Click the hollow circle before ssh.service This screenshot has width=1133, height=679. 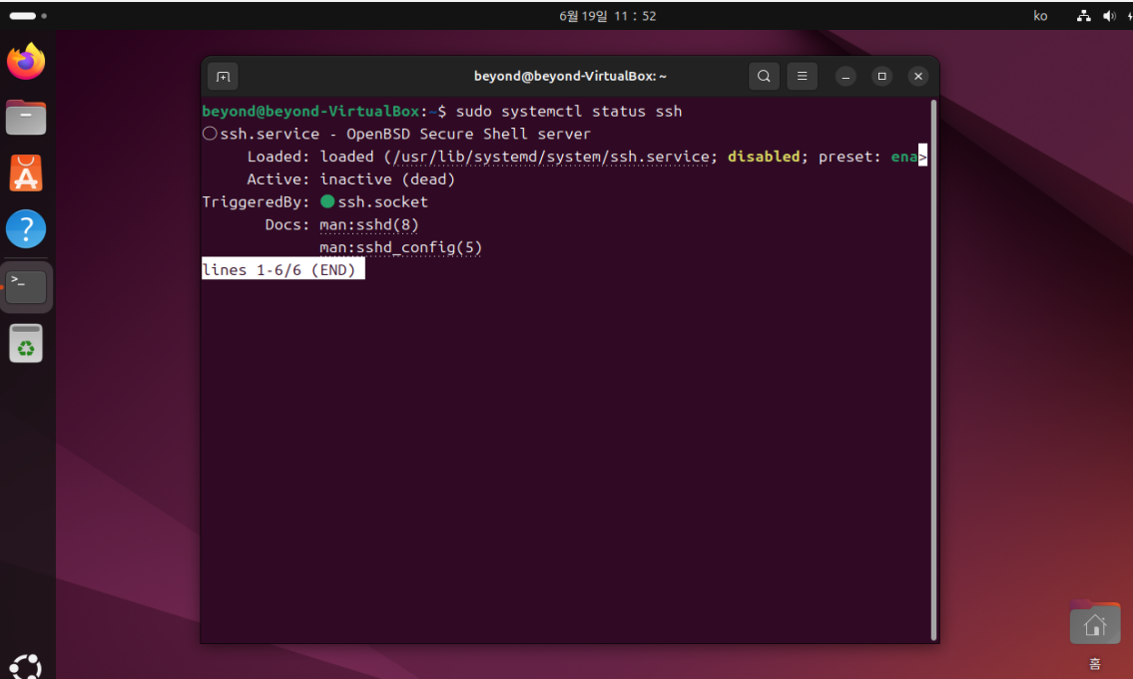pyautogui.click(x=210, y=134)
